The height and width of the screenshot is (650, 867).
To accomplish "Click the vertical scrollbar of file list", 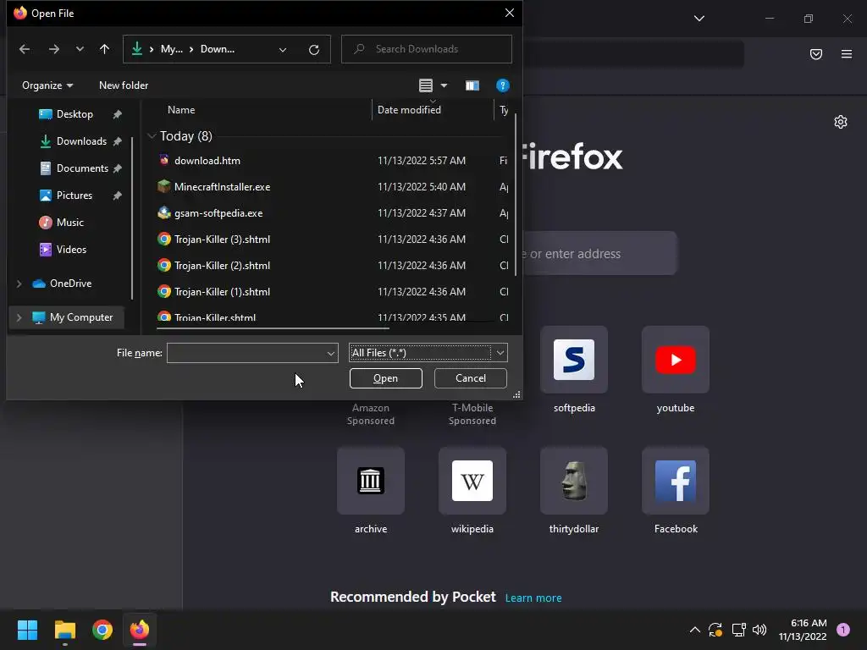I will coord(516,195).
